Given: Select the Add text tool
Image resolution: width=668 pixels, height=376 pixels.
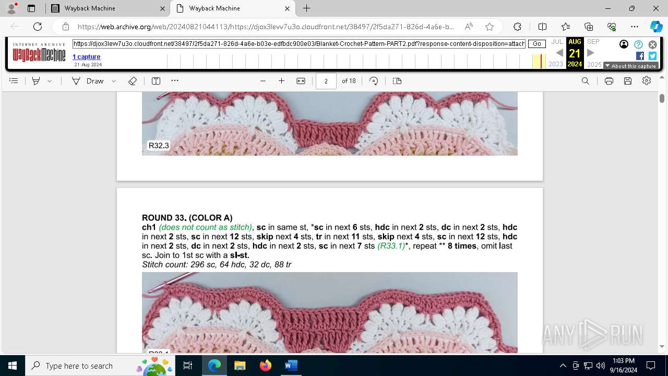Looking at the screenshot, I should 156,81.
